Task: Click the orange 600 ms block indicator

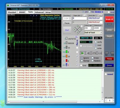Action: (x=67, y=56)
